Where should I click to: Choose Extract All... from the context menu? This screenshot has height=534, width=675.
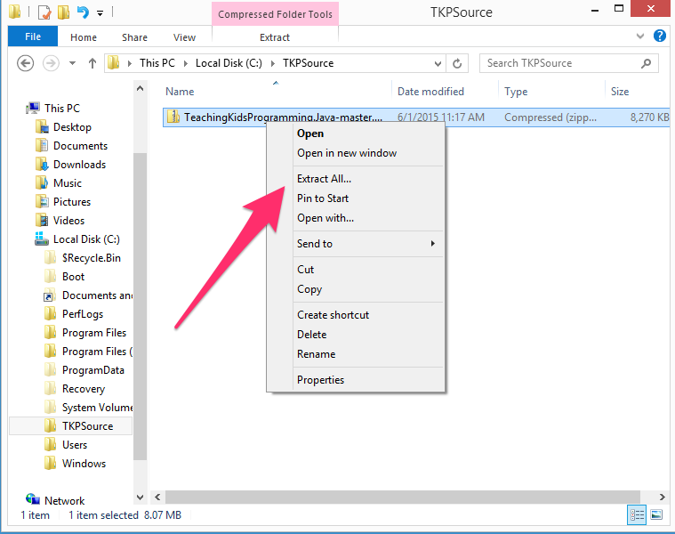pyautogui.click(x=324, y=179)
